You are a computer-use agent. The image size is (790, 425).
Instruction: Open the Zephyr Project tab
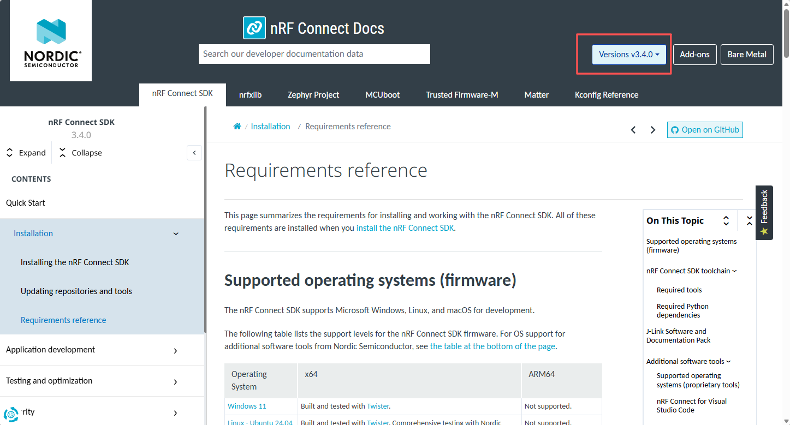[x=313, y=95]
